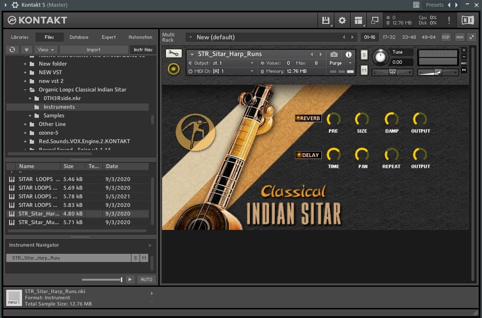
Task: Expand the Samples folder
Action: coord(30,115)
